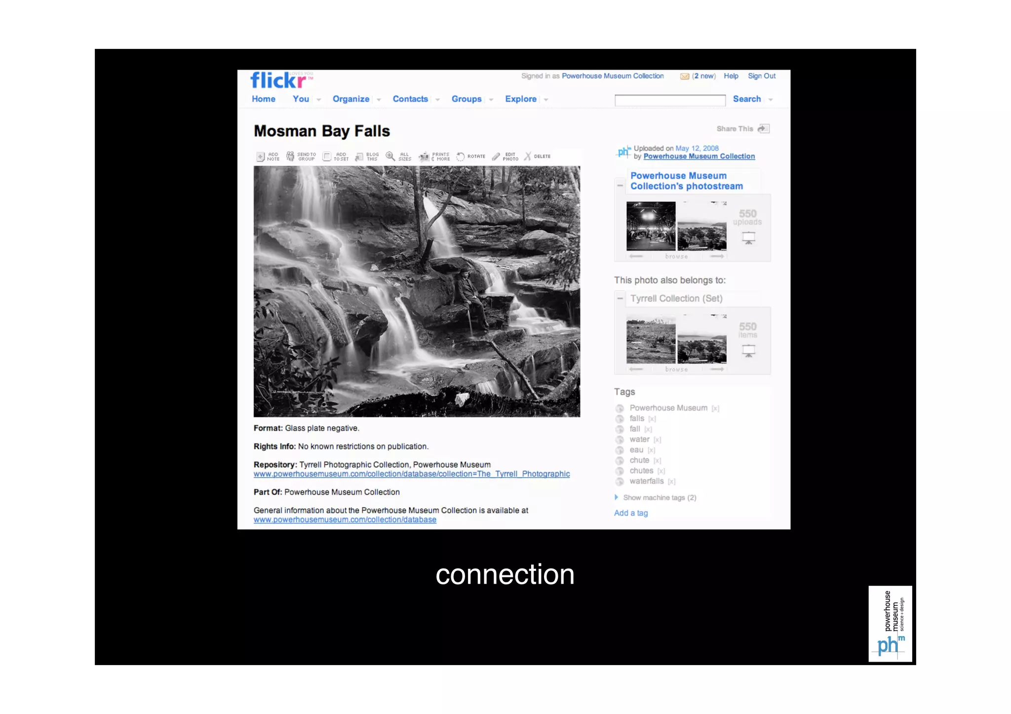
Task: Click the Edit Photo pencil icon
Action: click(496, 156)
